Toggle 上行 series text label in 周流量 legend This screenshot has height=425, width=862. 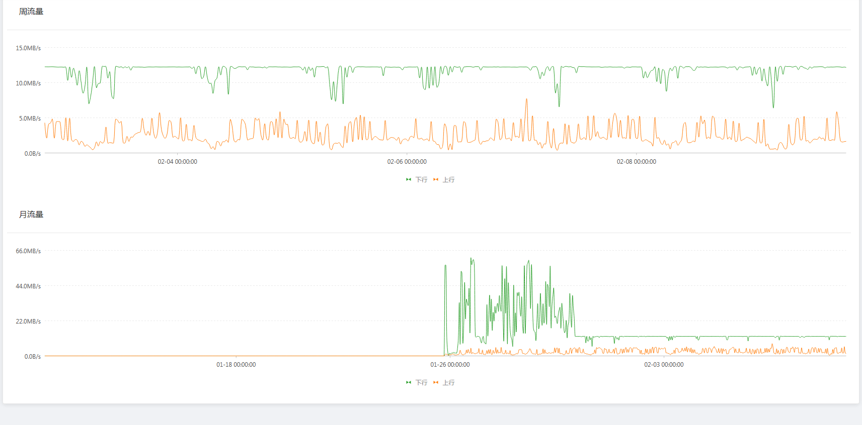[x=448, y=180]
